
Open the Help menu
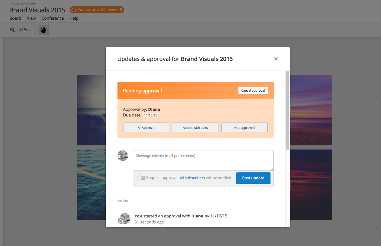pos(74,18)
